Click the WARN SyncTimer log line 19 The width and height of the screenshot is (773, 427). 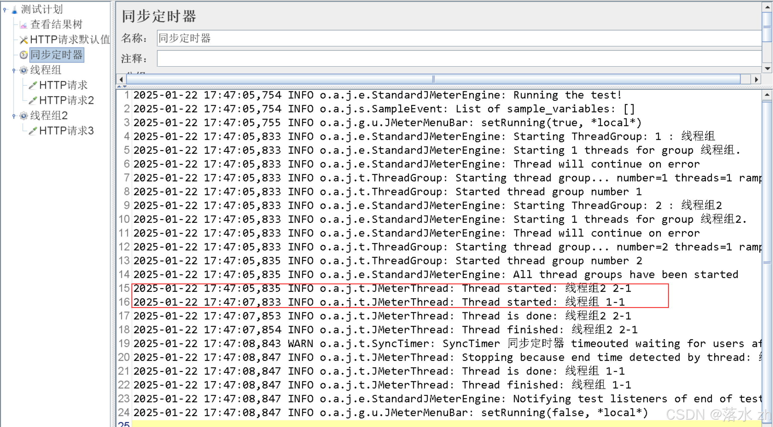[447, 344]
